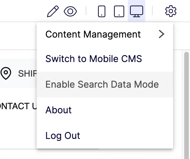The height and width of the screenshot is (159, 190).
Task: Click the horizontal scrollbar under the menu
Action: pos(68,149)
